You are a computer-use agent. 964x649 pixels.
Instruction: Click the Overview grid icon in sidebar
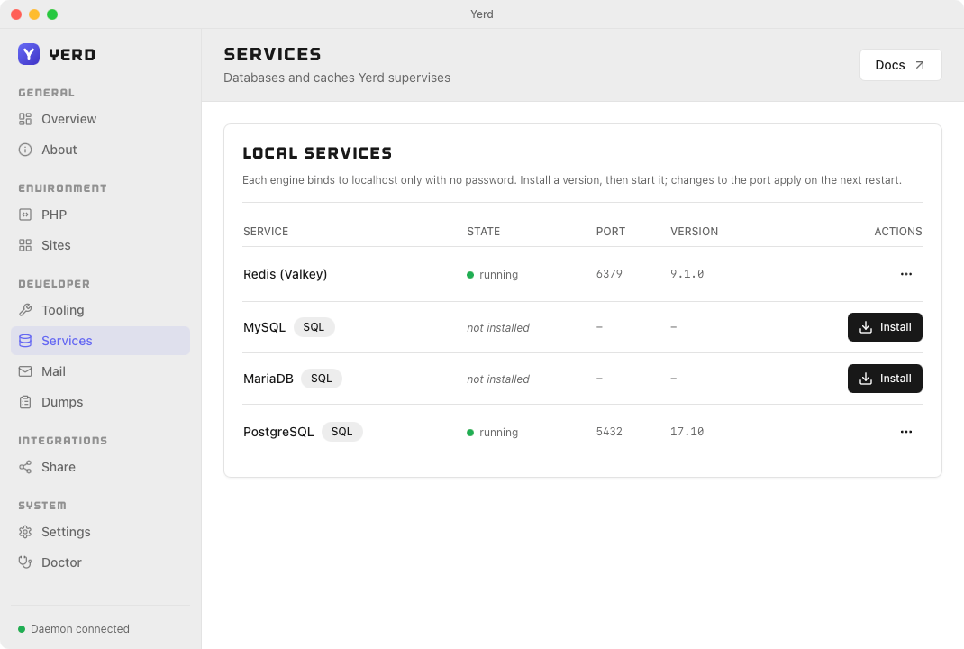(25, 119)
